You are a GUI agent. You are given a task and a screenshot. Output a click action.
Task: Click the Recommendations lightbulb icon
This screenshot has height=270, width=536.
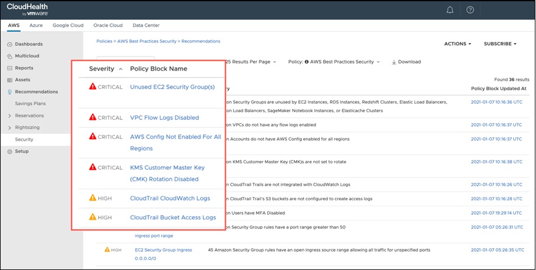tap(9, 92)
